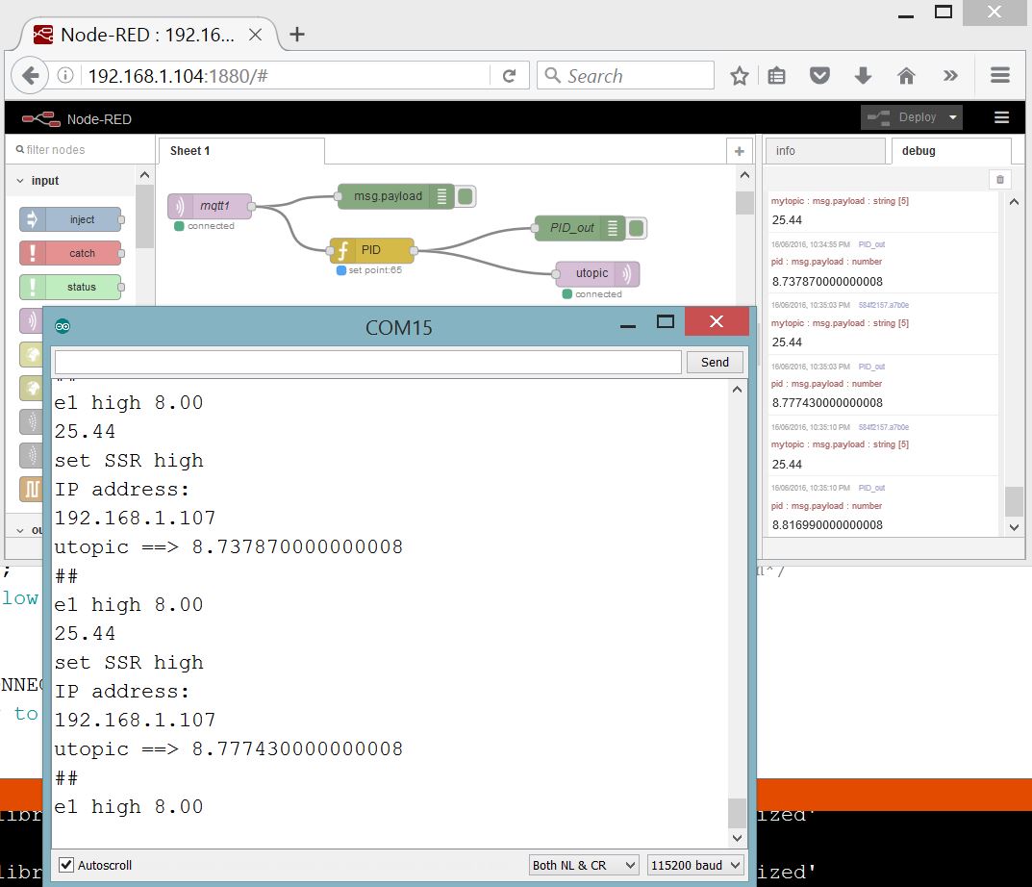Click the debug sidebar scrollbar thumb
This screenshot has width=1032, height=887.
coord(1014,502)
